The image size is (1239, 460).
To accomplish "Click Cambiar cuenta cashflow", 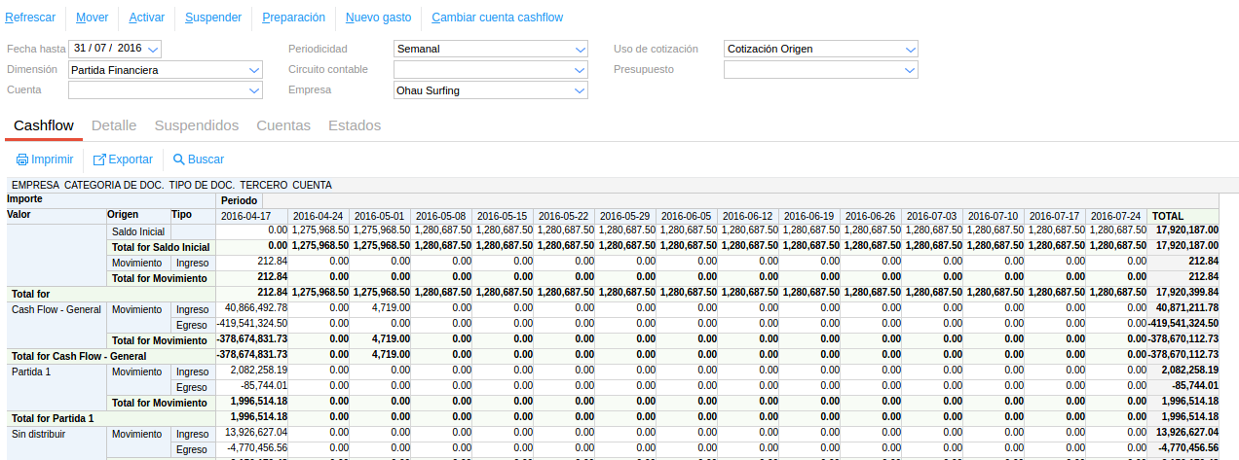I will pyautogui.click(x=497, y=18).
